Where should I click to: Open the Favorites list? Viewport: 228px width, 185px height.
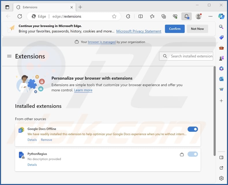152,16
